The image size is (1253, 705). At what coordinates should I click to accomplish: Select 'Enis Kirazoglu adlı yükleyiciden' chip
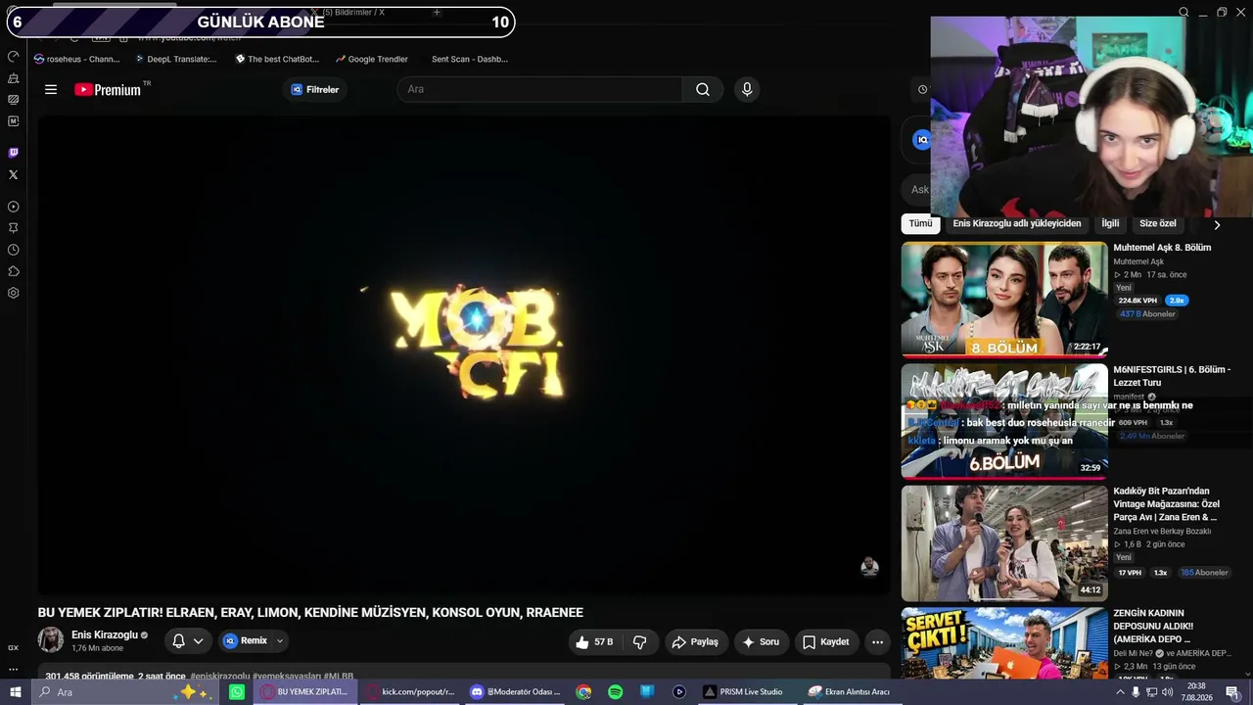pyautogui.click(x=1016, y=224)
